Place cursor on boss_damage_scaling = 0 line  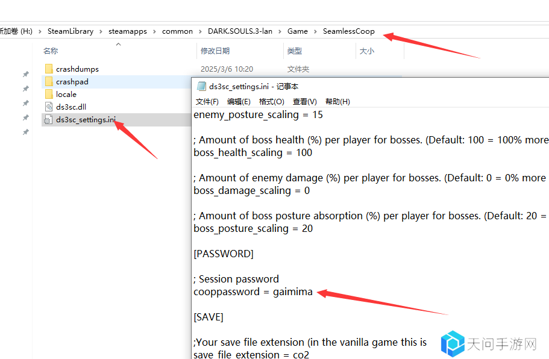252,191
